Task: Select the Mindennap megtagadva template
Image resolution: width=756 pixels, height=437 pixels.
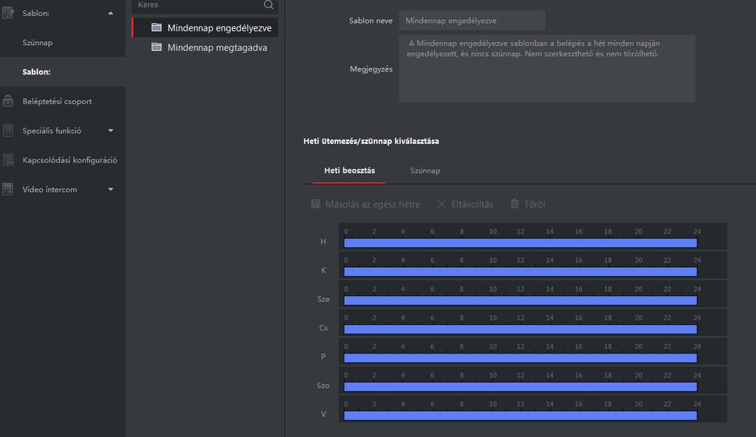Action: (x=205, y=47)
